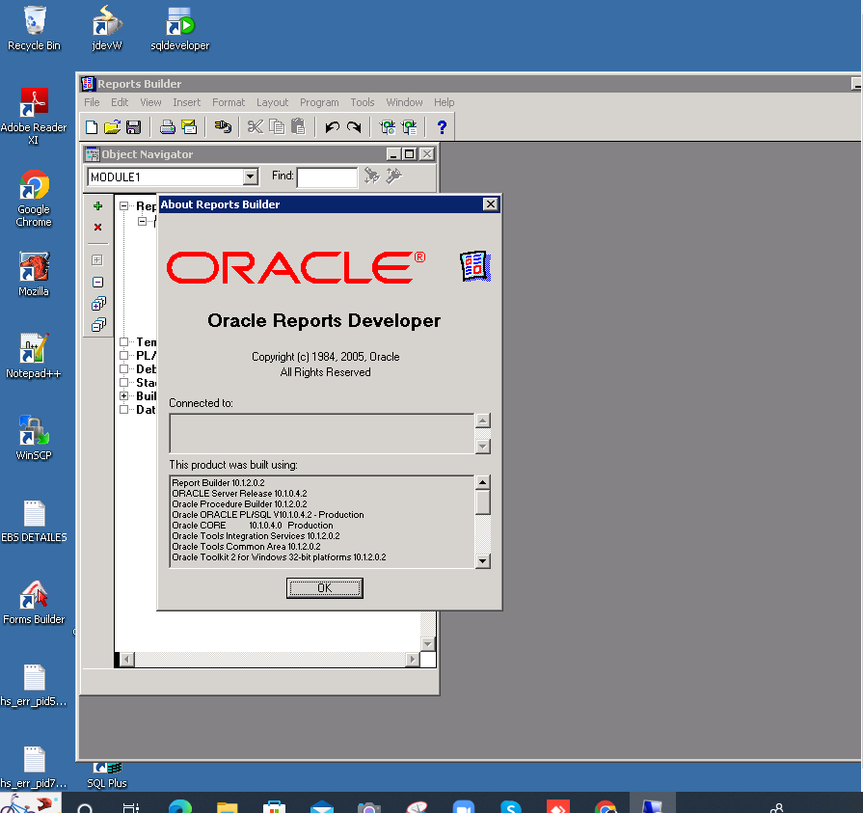The height and width of the screenshot is (813, 863).
Task: Click the Collapse icon in navigator sidebar
Action: coord(98,282)
